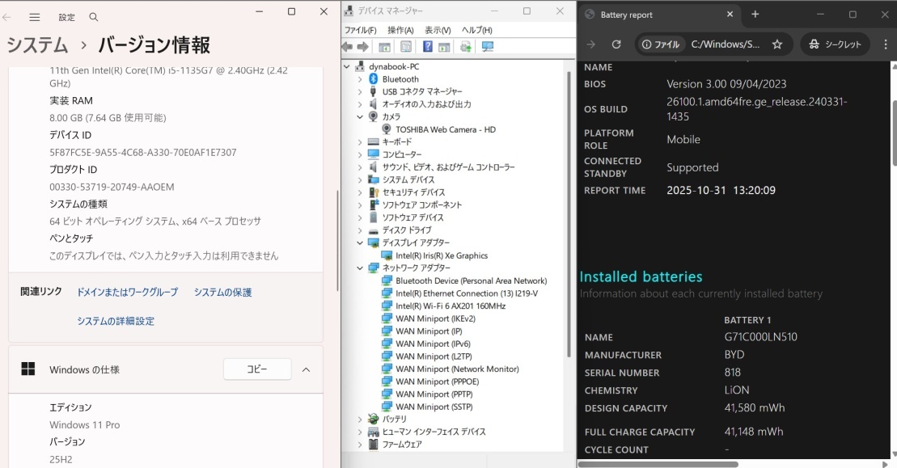Screen dimensions: 897x468
Task: Bookmark the page with the star icon
Action: [777, 44]
